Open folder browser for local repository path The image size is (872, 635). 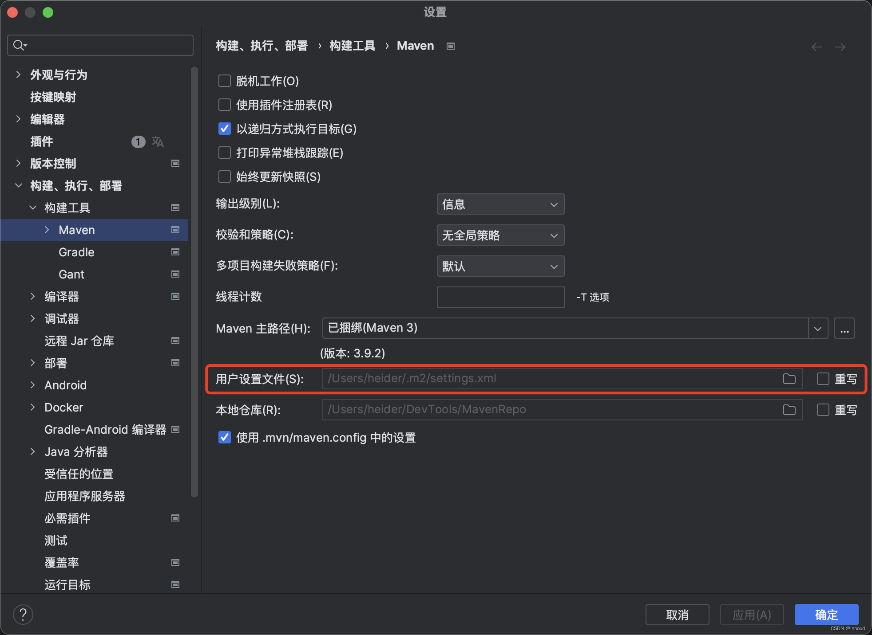point(789,410)
